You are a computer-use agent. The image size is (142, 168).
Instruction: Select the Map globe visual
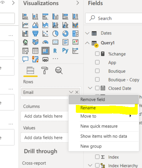[x=25, y=42]
